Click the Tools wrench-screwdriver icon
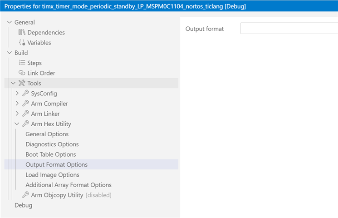338x218 pixels. [x=22, y=83]
